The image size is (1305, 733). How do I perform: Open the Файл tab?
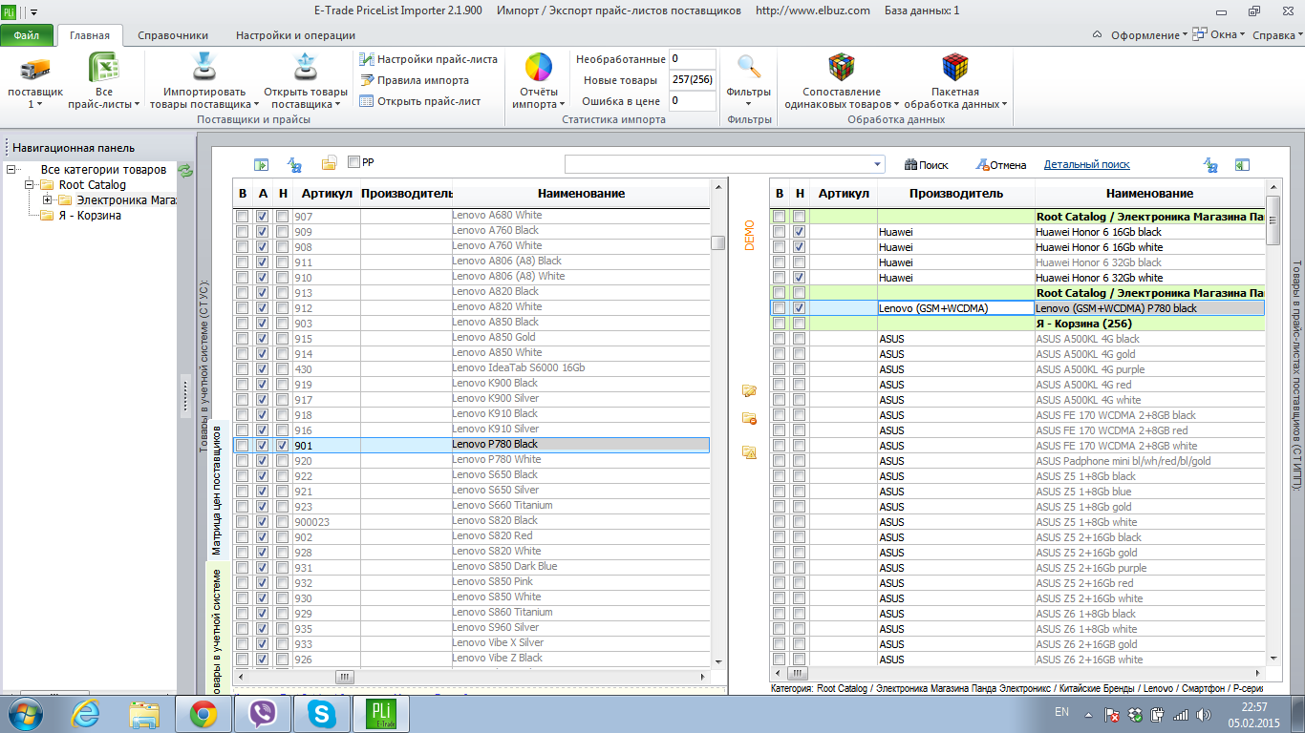point(27,36)
